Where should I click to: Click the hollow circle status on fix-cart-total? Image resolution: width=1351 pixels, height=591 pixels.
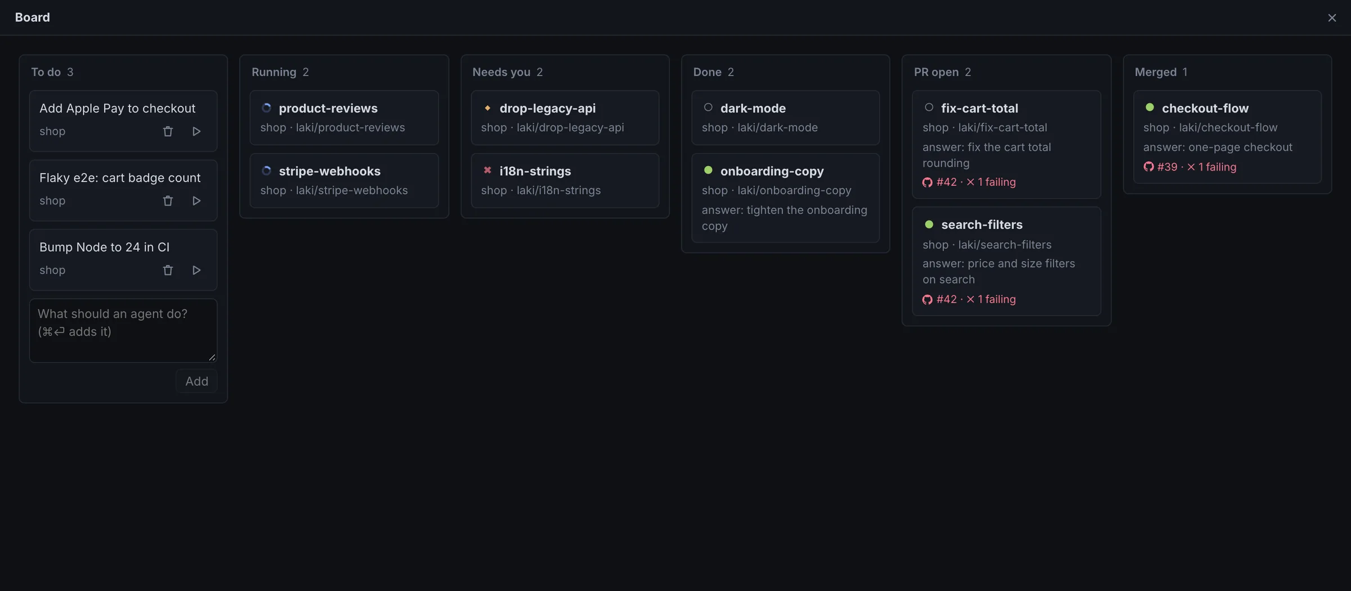[x=929, y=107]
